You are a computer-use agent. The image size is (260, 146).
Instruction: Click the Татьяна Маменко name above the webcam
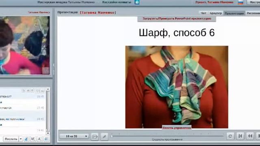[x=39, y=13]
